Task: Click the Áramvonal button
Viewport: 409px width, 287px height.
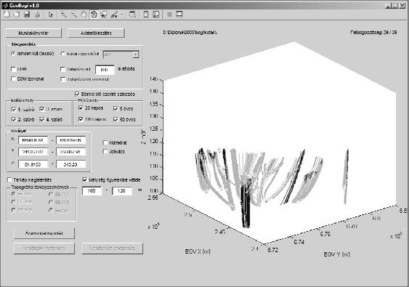Action: point(44,233)
